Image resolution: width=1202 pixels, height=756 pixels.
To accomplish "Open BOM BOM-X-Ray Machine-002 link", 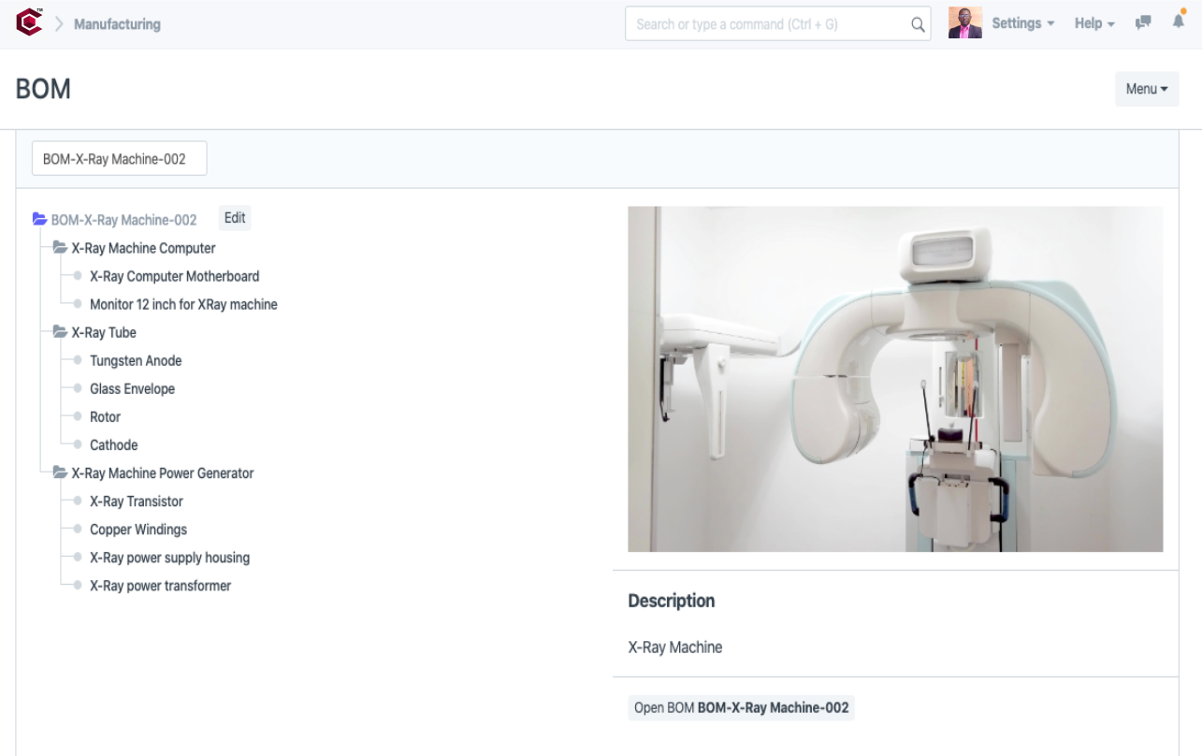I will point(740,707).
